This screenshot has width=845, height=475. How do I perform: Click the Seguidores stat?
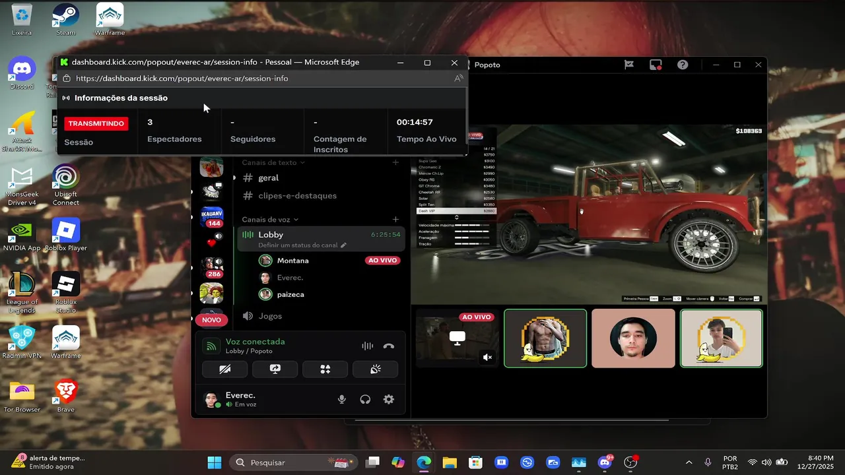253,131
